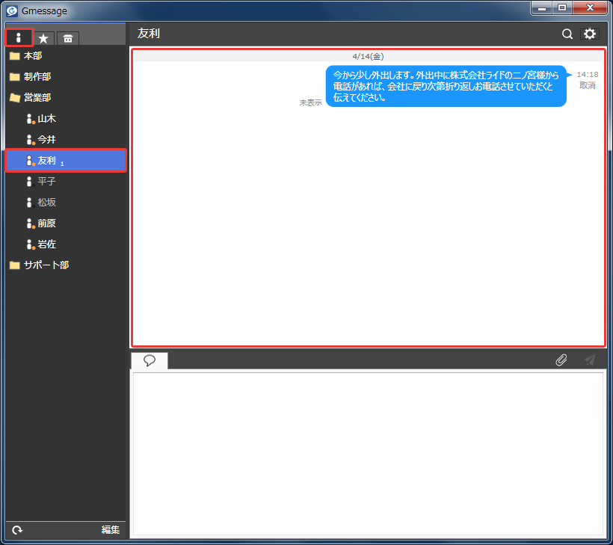Switch to the star favorites tab
Screen dimensions: 613x545
point(43,38)
